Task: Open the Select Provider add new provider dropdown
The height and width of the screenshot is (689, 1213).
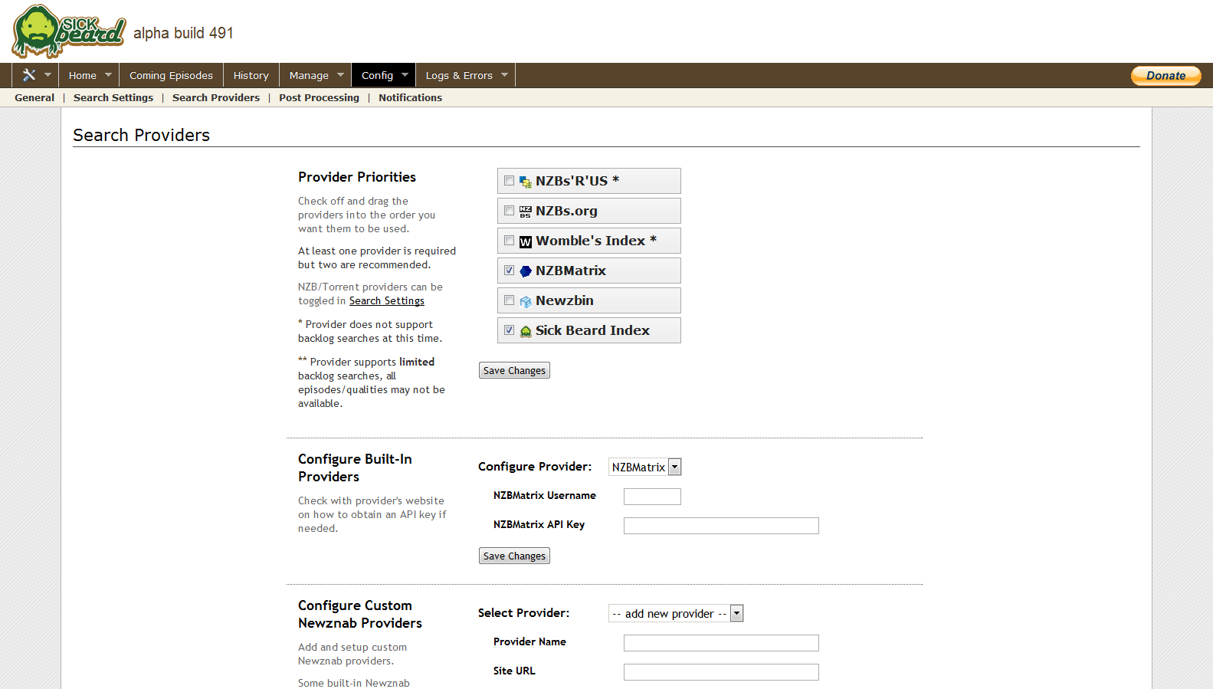Action: point(676,613)
